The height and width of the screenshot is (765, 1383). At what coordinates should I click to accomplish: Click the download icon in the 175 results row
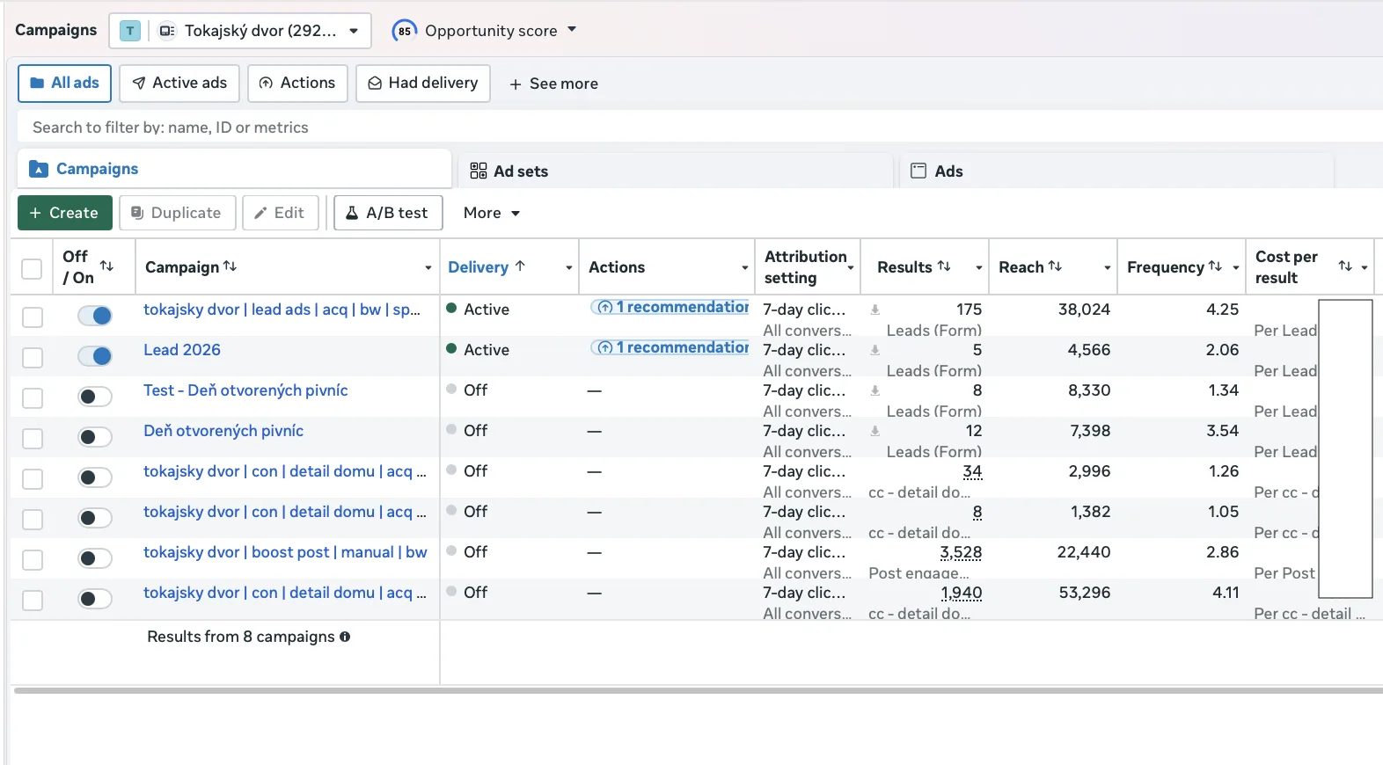pos(875,310)
